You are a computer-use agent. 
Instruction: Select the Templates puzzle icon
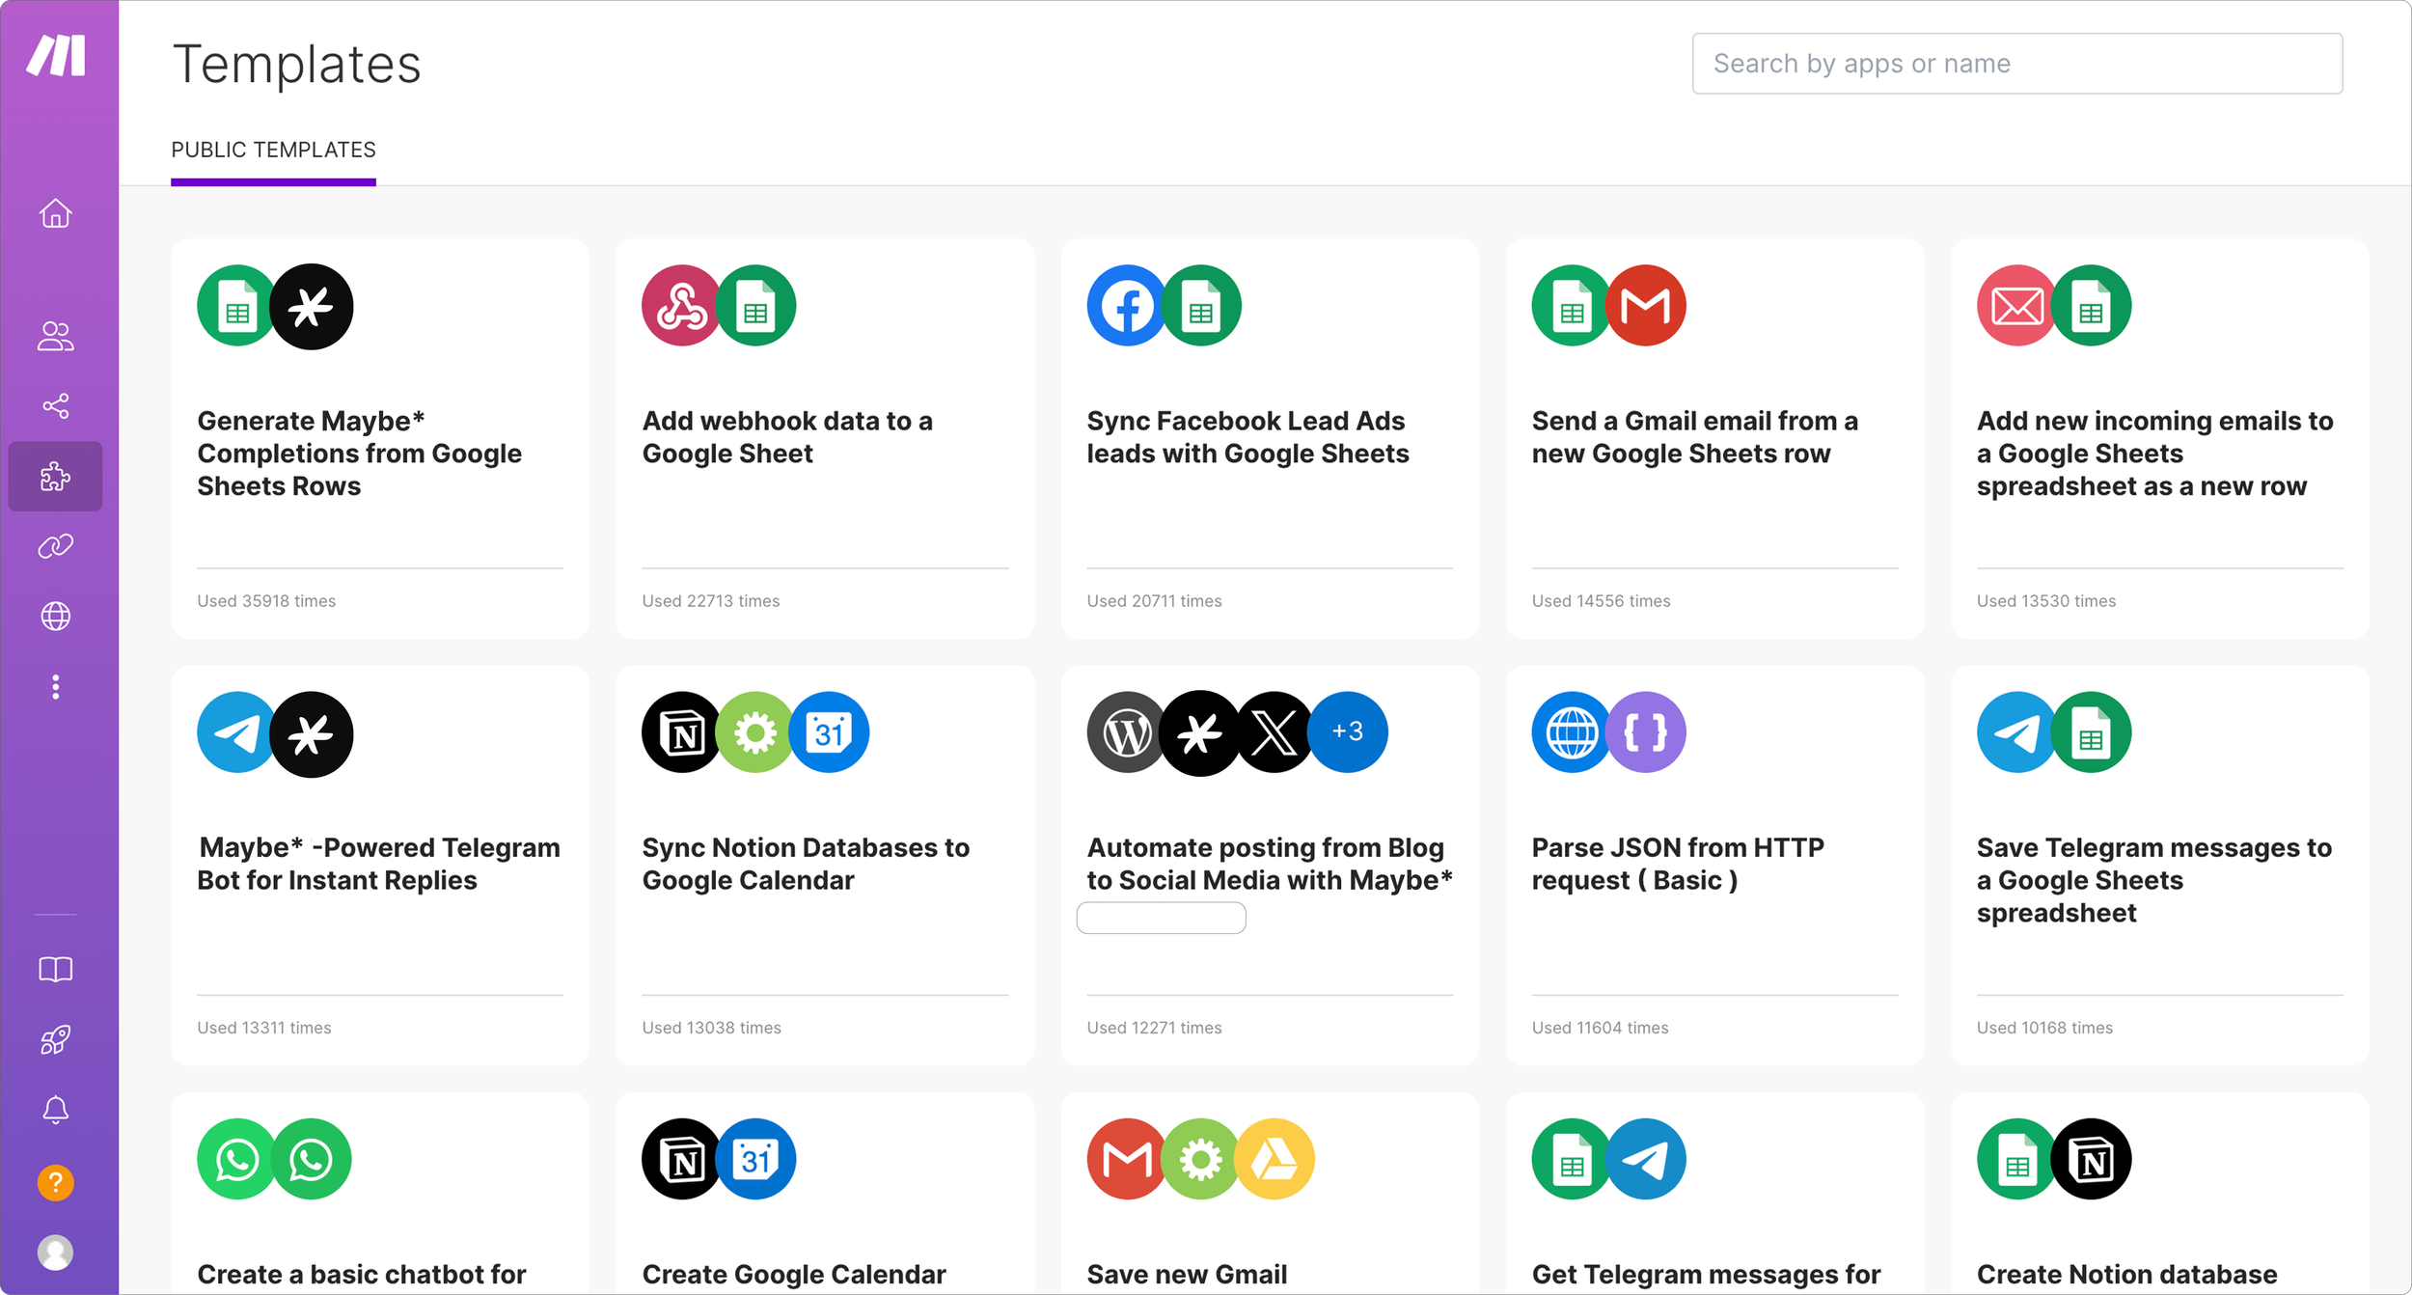[x=56, y=477]
